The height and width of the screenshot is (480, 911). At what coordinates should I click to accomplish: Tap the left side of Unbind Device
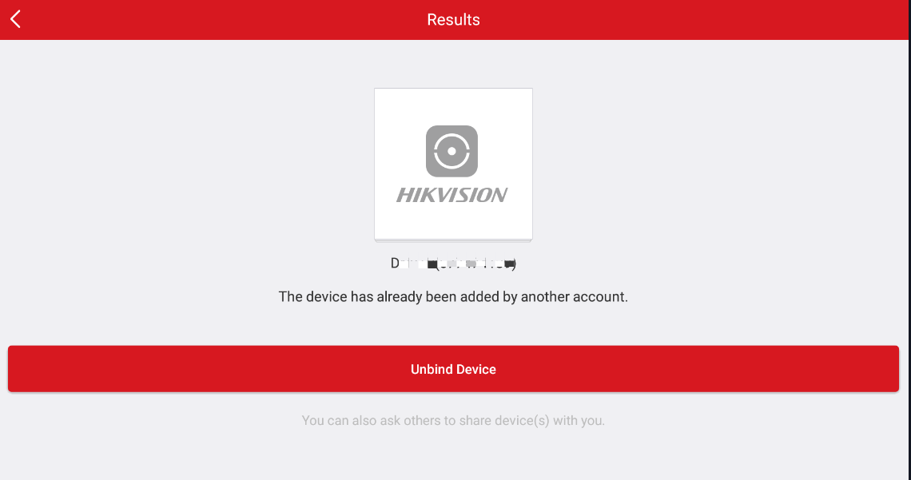point(116,369)
